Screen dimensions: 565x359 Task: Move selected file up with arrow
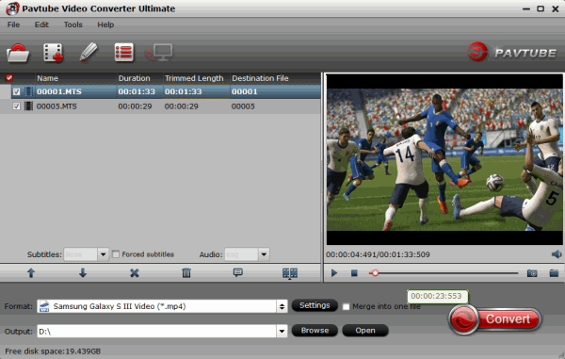tap(31, 273)
